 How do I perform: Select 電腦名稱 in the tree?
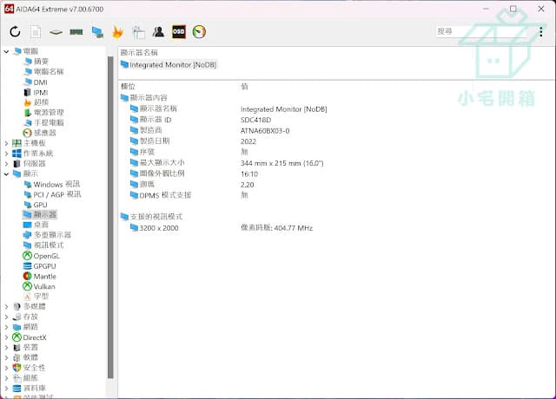[x=43, y=72]
